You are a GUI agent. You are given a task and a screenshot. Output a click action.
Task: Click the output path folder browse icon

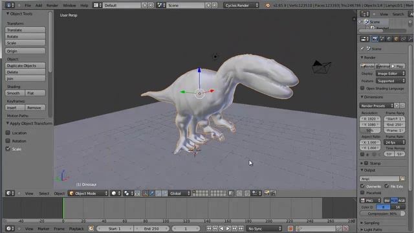pyautogui.click(x=402, y=179)
